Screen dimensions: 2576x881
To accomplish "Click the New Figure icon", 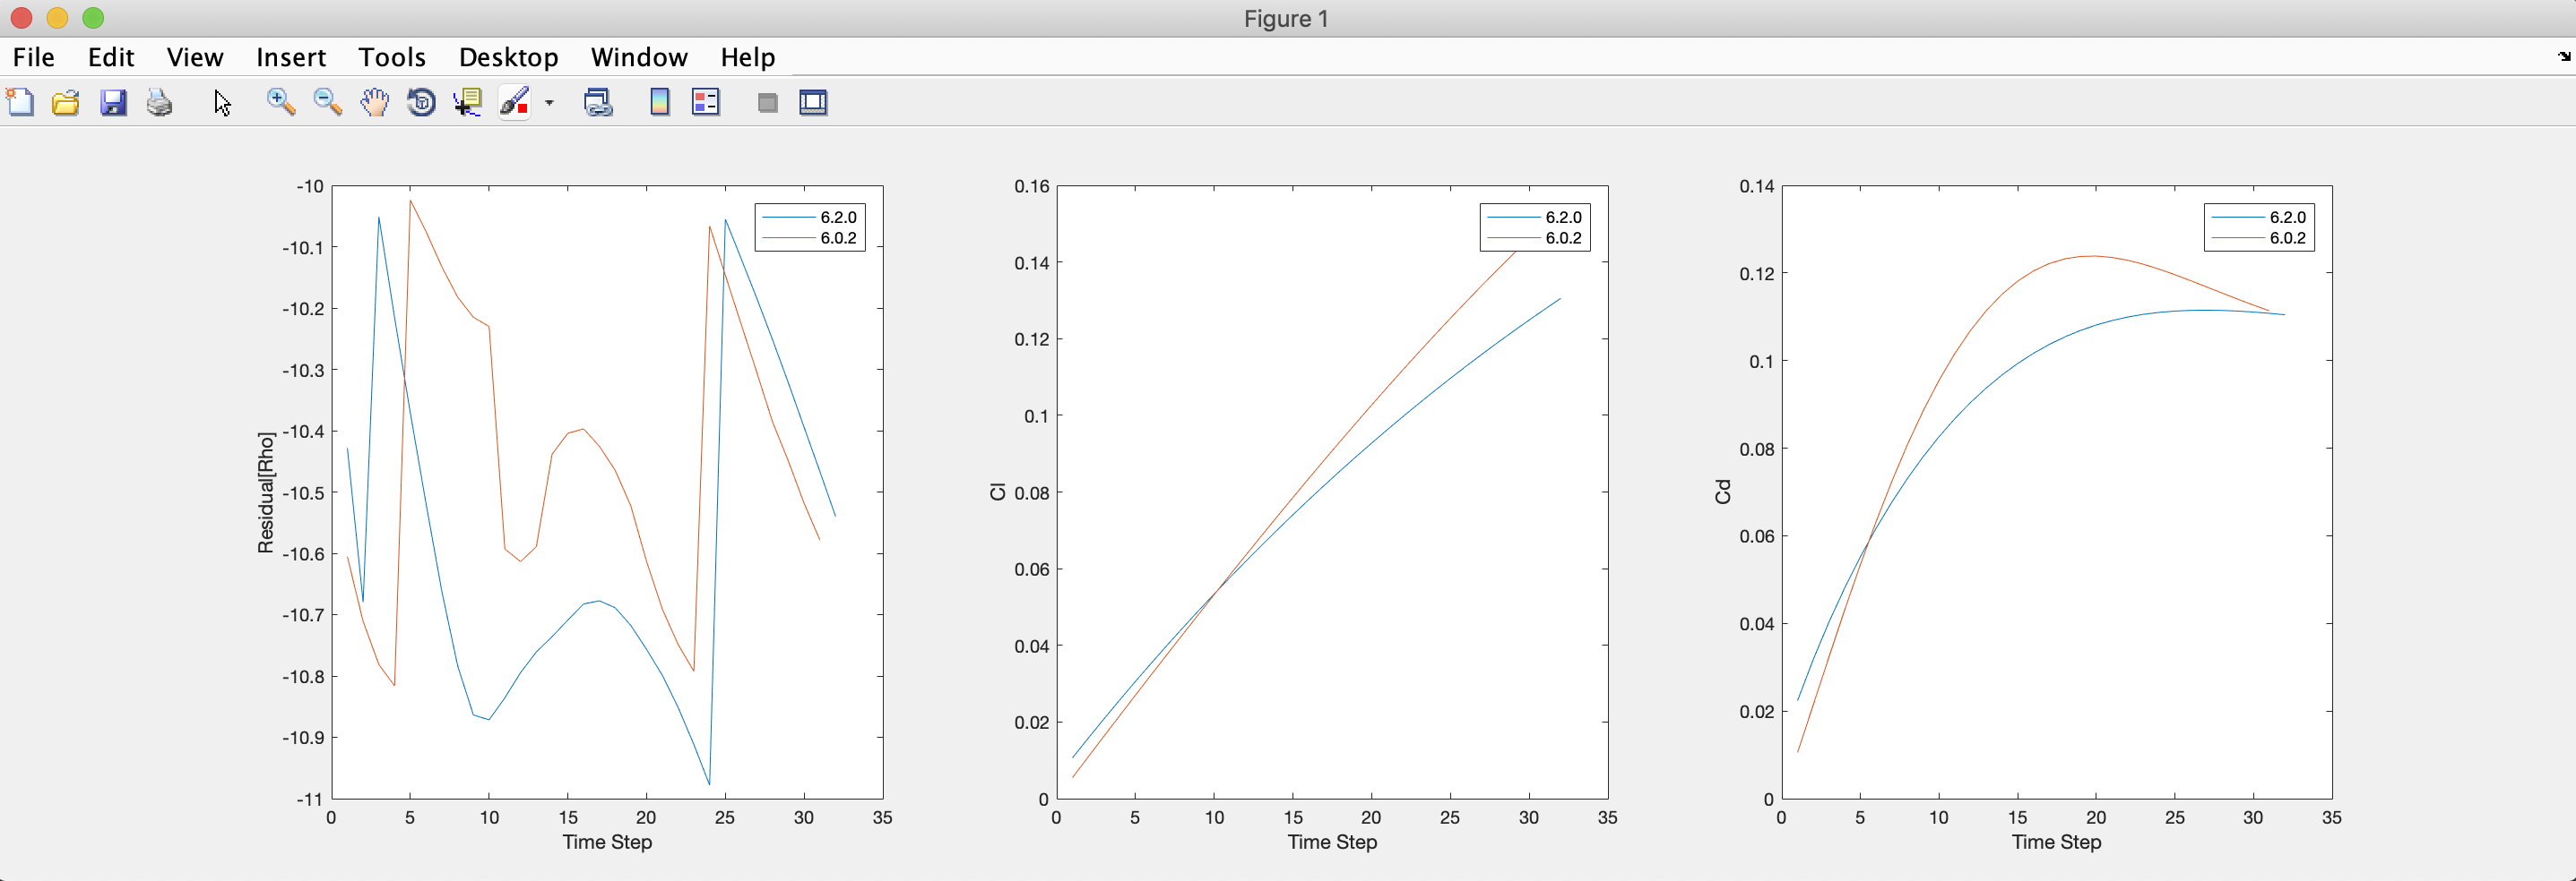I will (x=20, y=102).
